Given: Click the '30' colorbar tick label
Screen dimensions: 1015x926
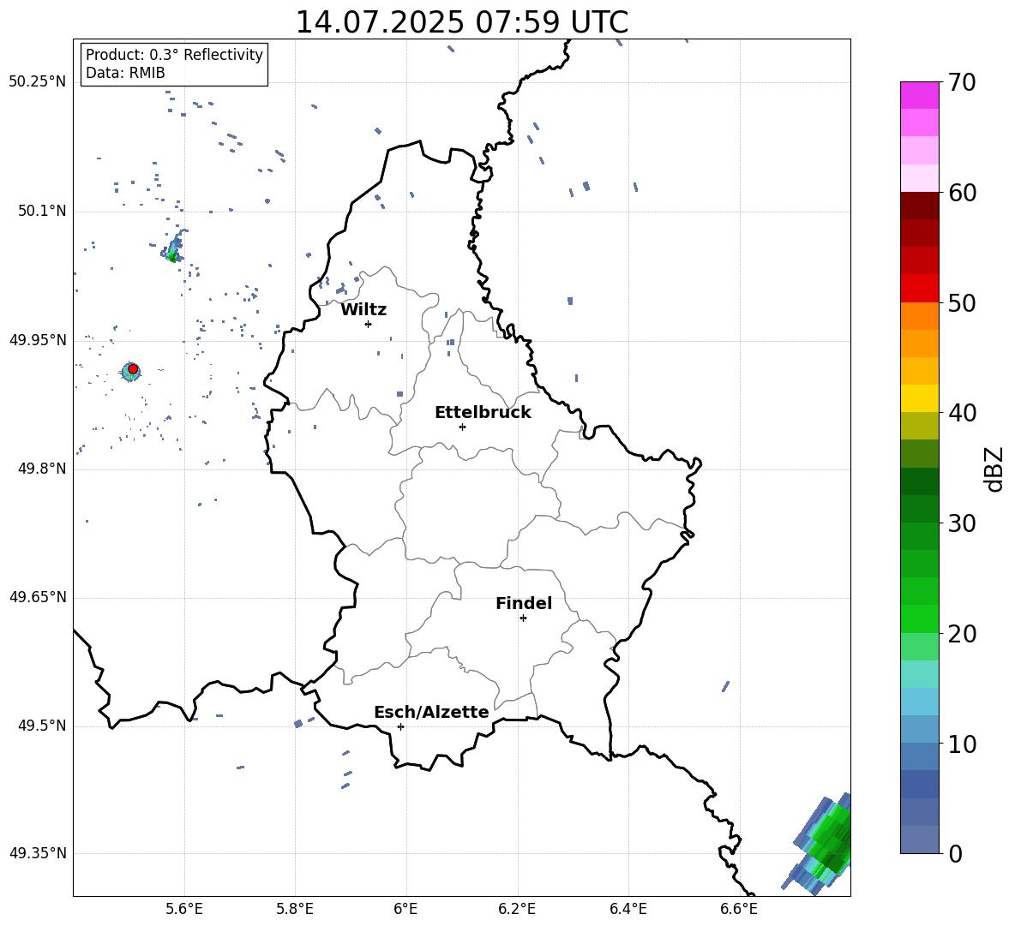Looking at the screenshot, I should tap(962, 523).
